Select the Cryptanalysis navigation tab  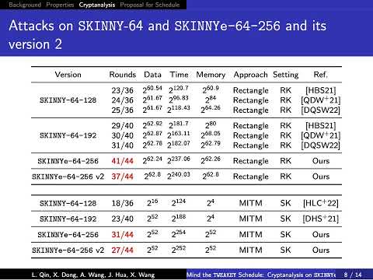pos(97,5)
